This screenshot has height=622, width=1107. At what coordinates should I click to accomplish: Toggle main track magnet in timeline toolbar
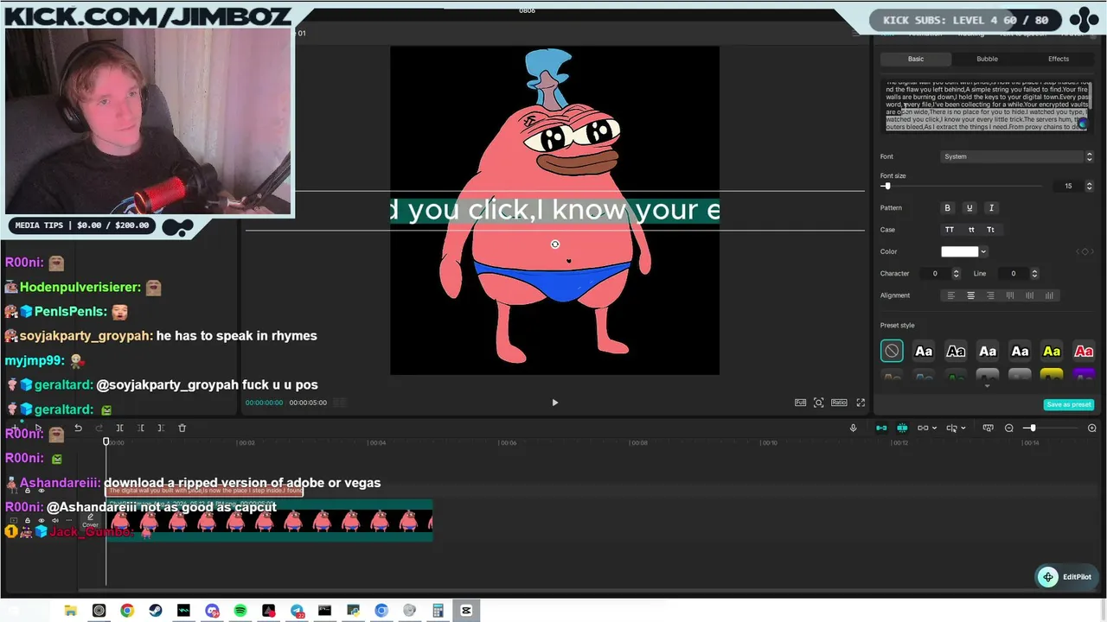pos(881,428)
